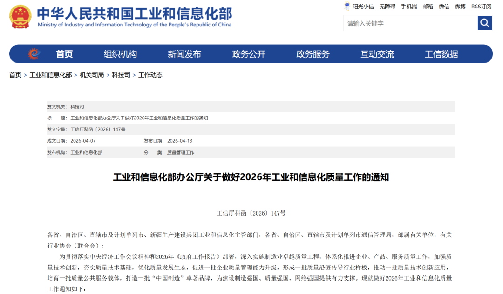Open the 首页 navigation tab
Viewport: 503px width, 294px height.
(x=64, y=54)
